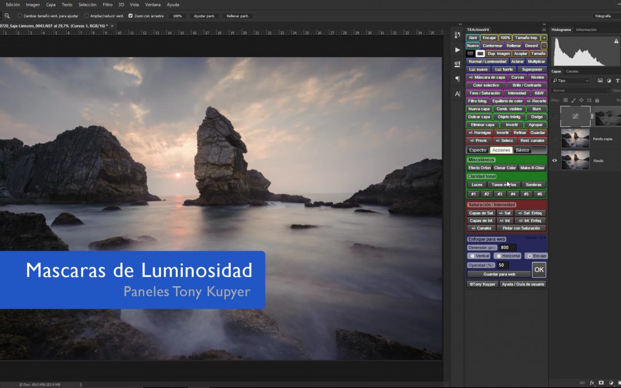Image resolution: width=621 pixels, height=388 pixels.
Task: Enable 'Cambiar tamaño vent. para ajustar' checkbox
Action: point(20,16)
